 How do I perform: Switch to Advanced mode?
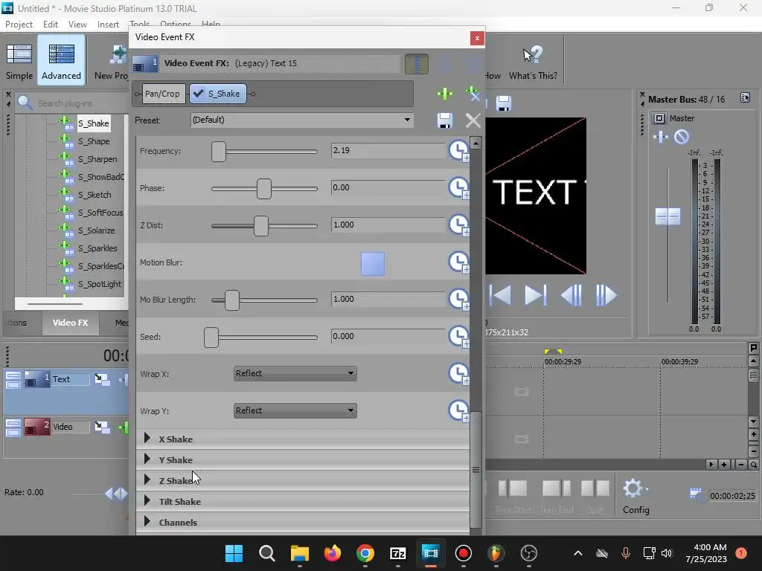point(61,61)
